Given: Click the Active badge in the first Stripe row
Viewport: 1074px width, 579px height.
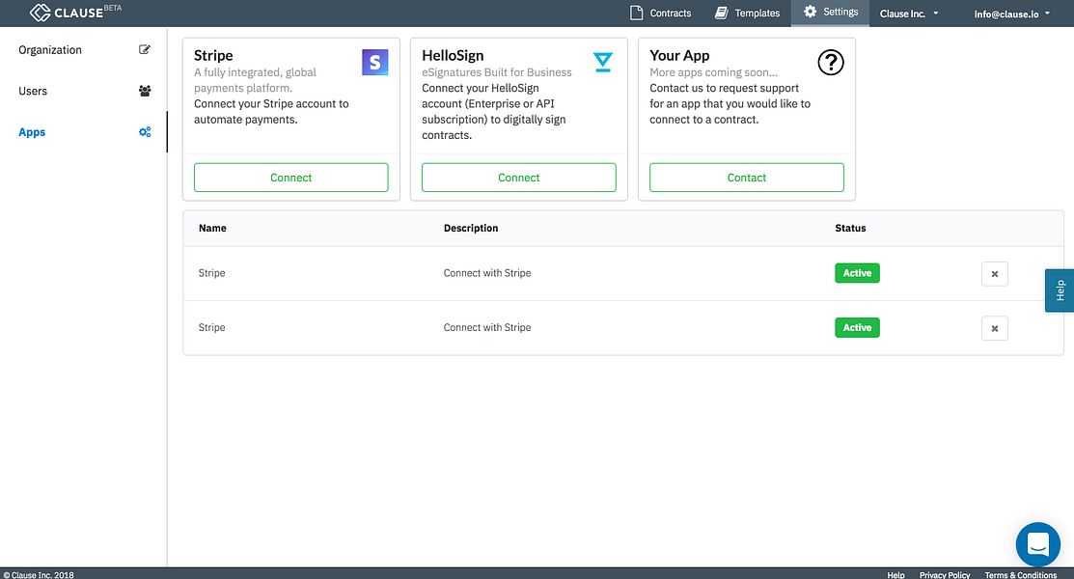Looking at the screenshot, I should click(857, 273).
